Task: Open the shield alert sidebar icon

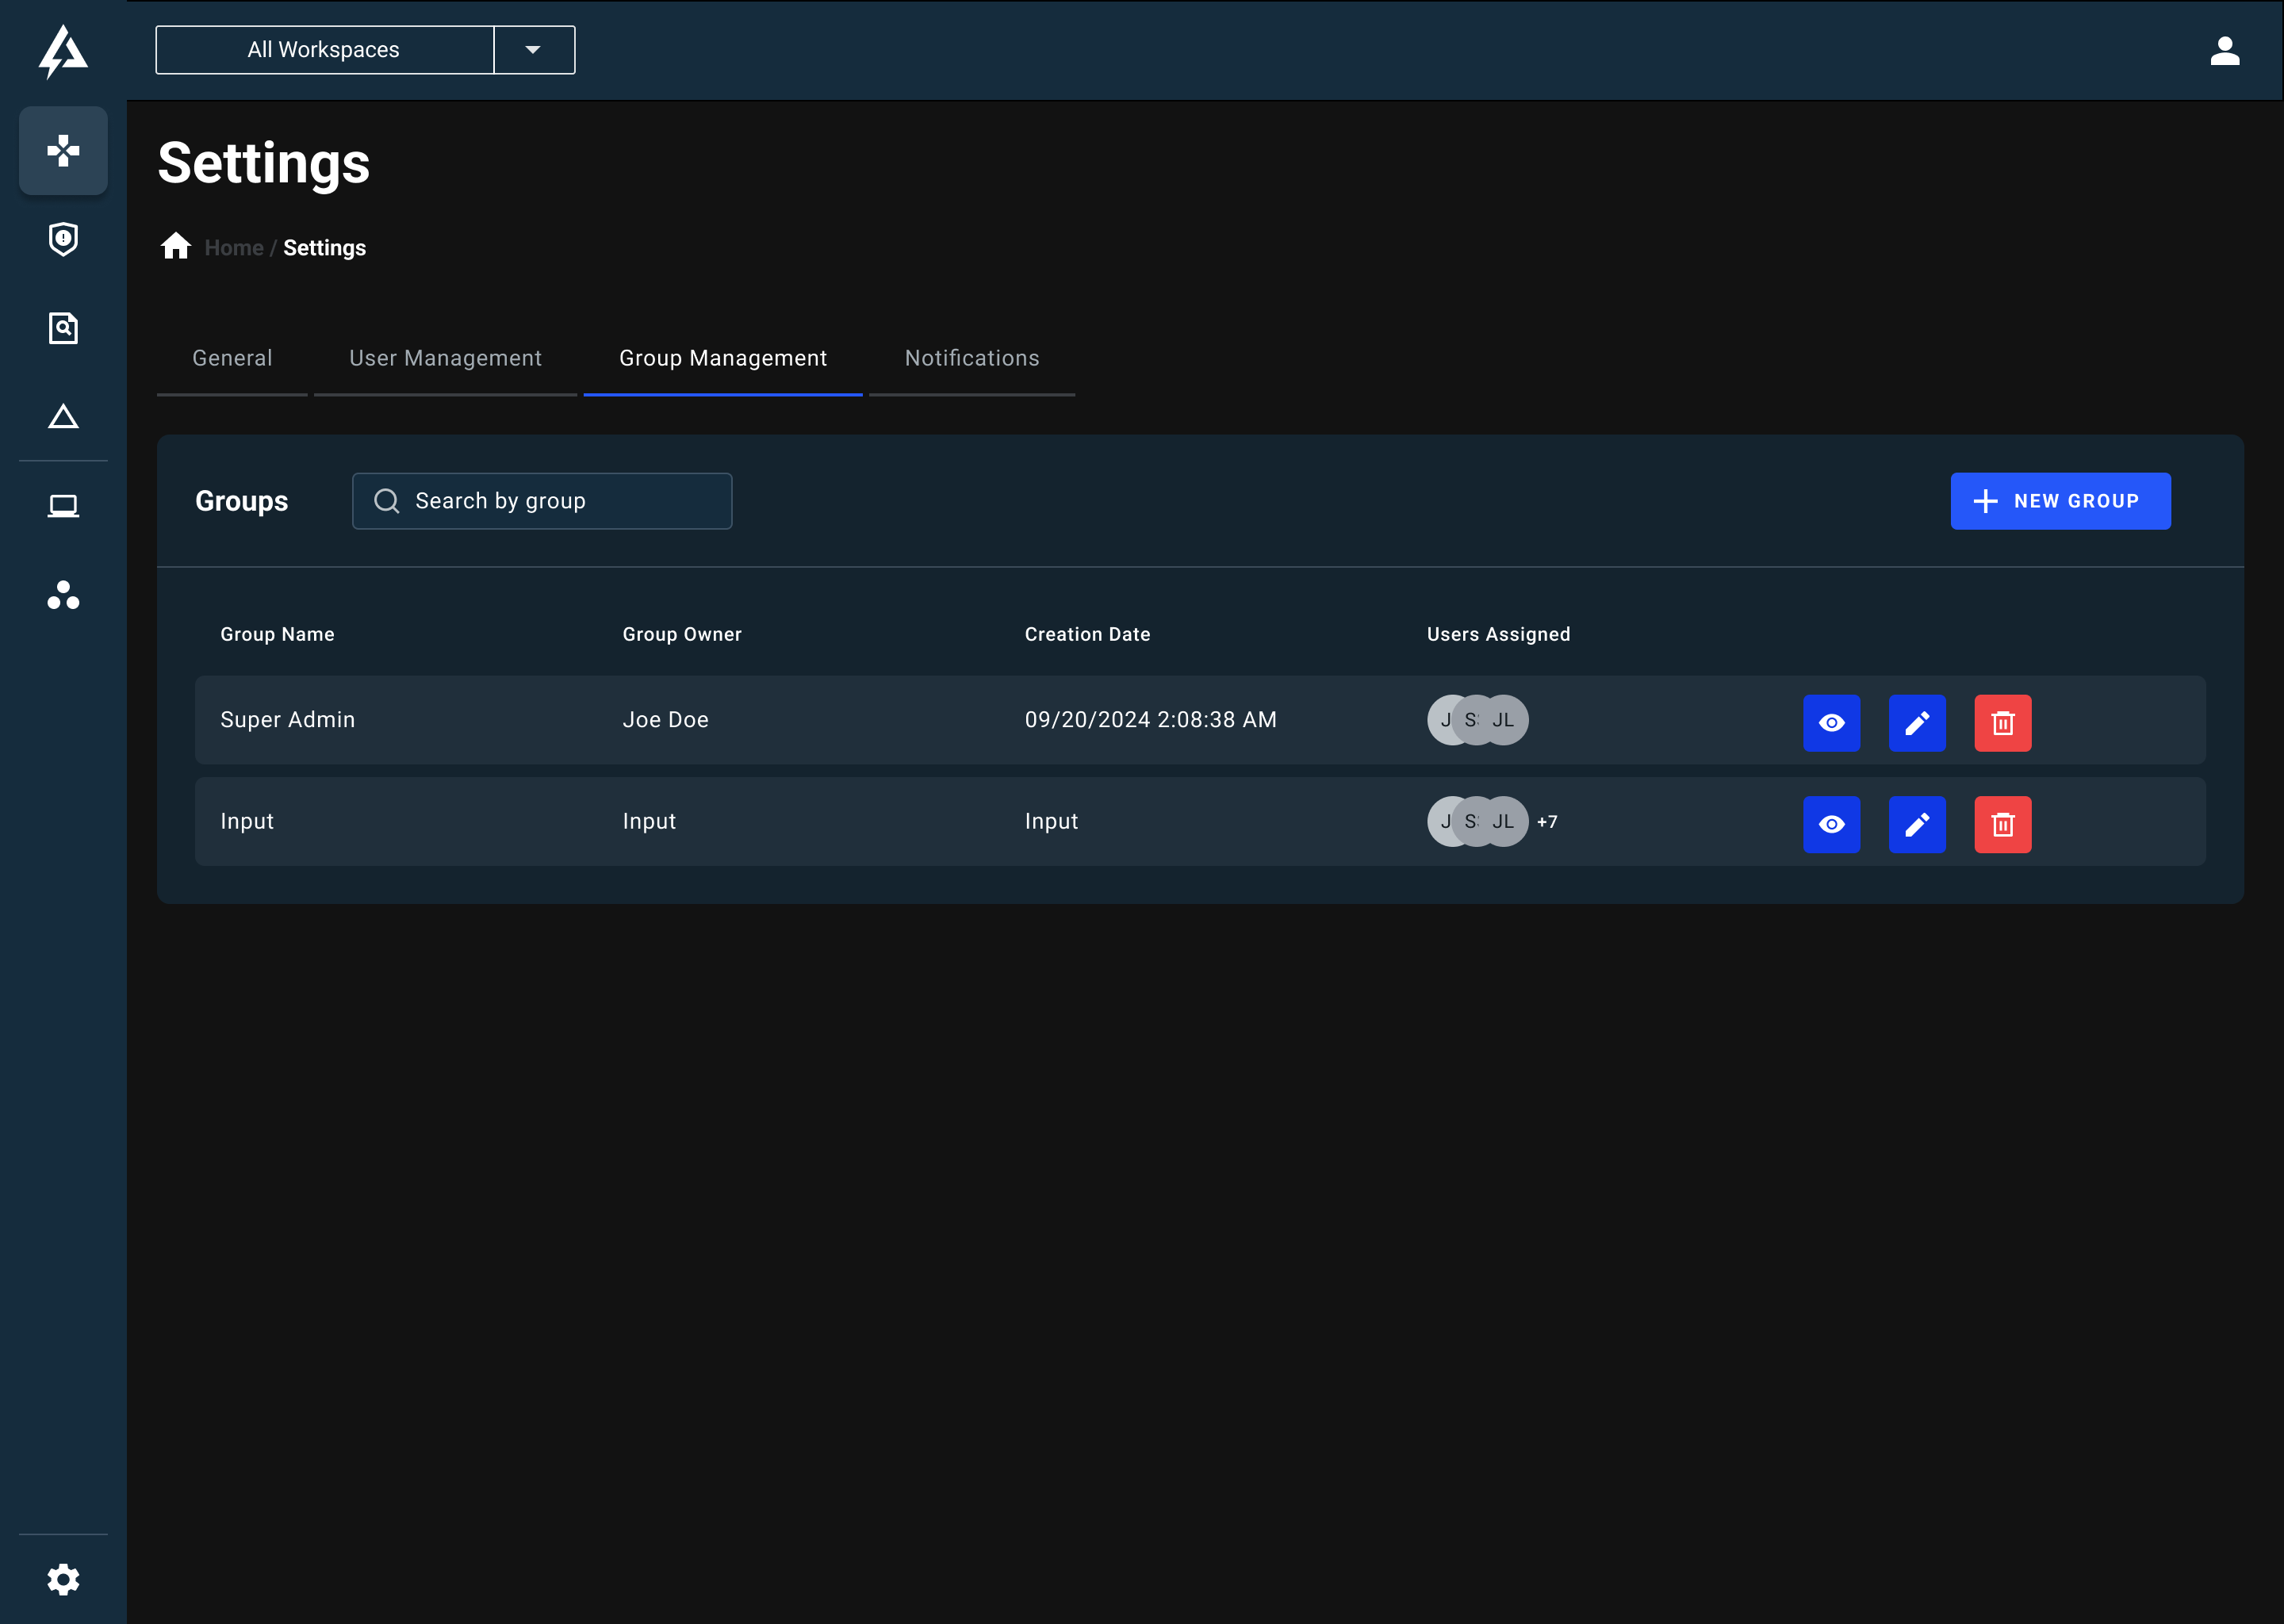Action: pyautogui.click(x=63, y=239)
